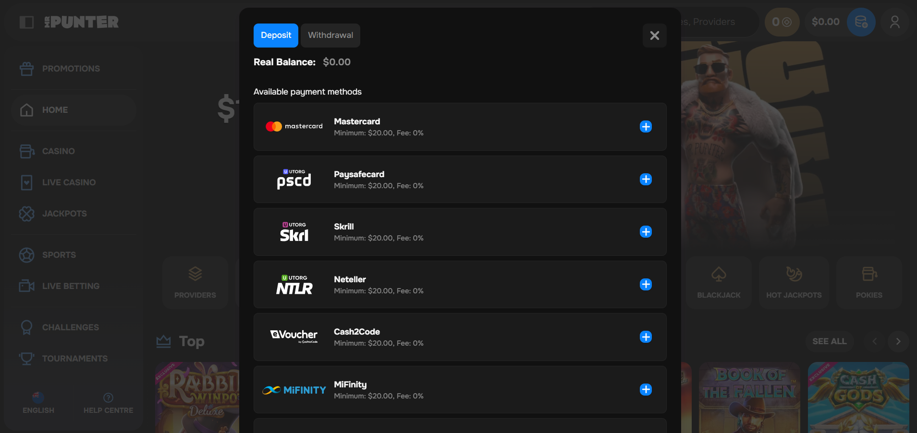This screenshot has width=917, height=433.
Task: Click the plus icon for MiFinity
Action: [x=646, y=390]
